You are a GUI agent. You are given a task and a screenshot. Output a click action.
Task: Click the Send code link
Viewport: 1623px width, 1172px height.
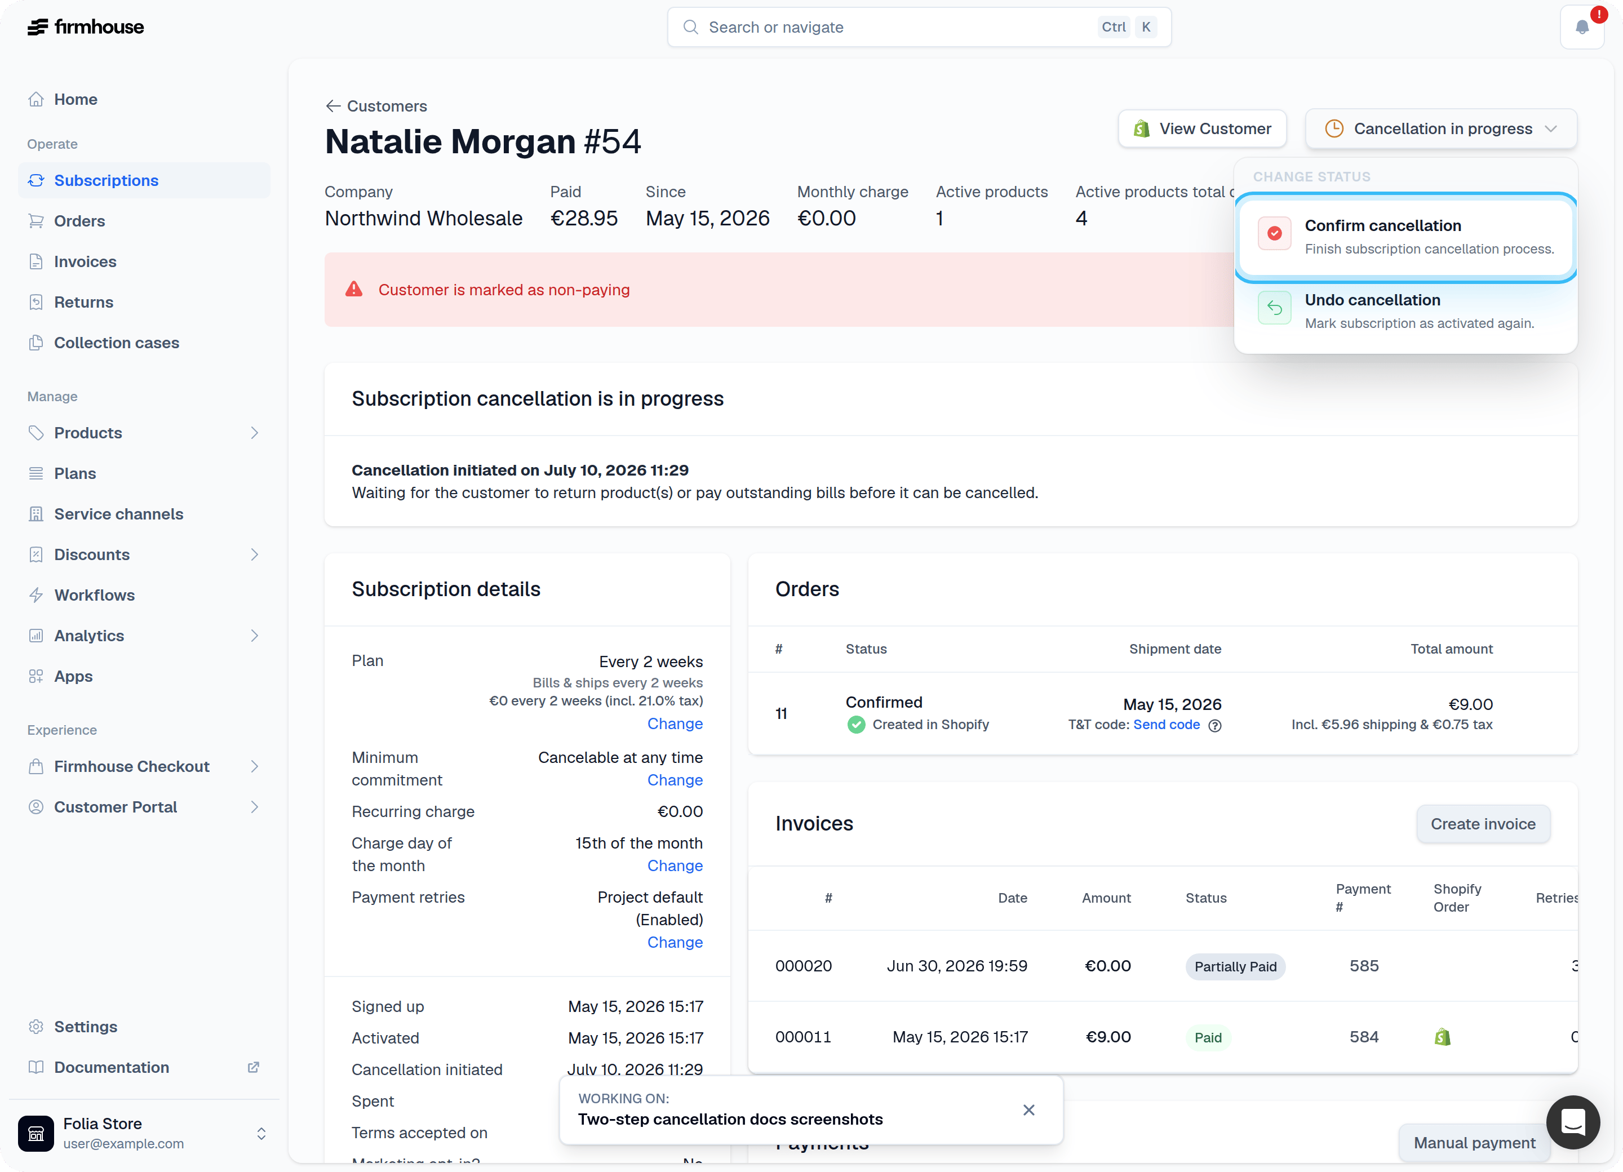click(1167, 724)
